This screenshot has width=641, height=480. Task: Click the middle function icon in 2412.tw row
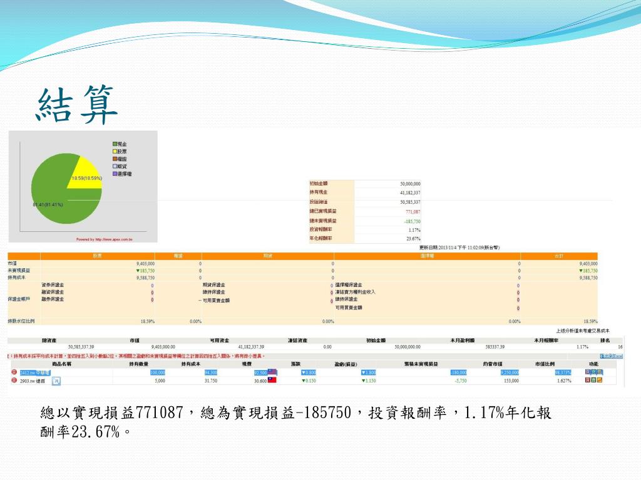(x=593, y=372)
